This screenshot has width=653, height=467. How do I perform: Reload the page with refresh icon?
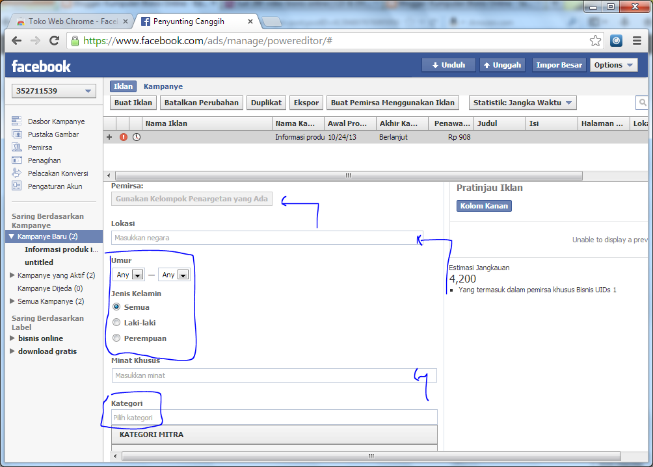click(54, 41)
